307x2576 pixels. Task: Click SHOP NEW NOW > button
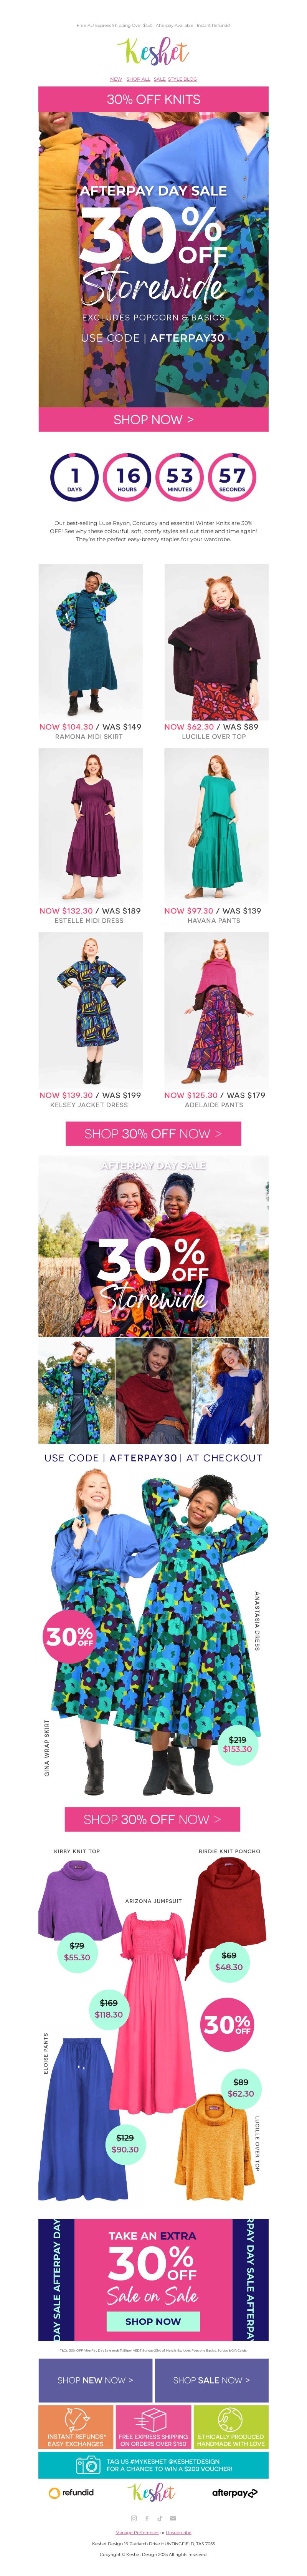point(95,2379)
